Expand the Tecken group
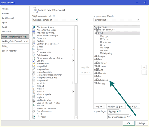The image size is (149, 127). point(101,39)
